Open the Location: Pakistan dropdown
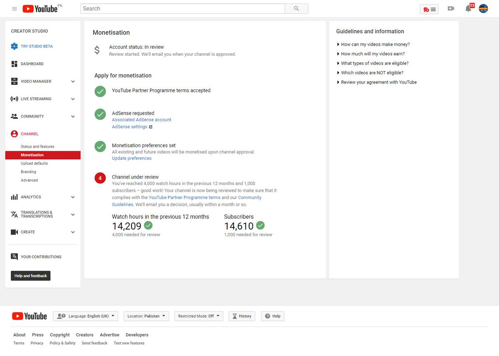 click(x=146, y=316)
